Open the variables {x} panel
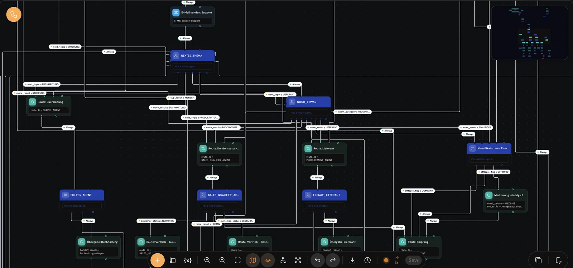 point(188,260)
